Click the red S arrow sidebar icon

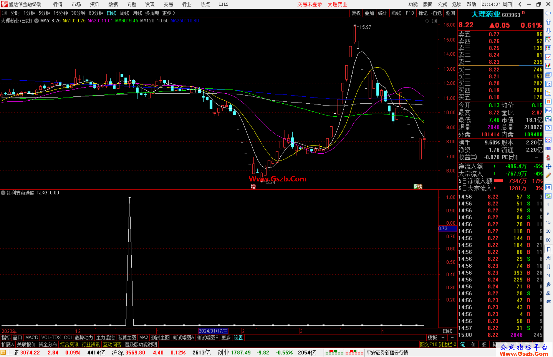click(x=548, y=158)
